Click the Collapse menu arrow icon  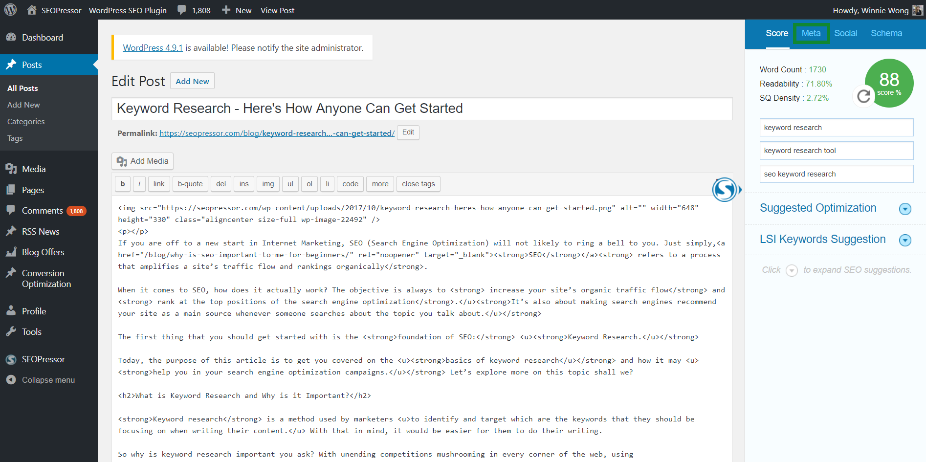click(11, 380)
